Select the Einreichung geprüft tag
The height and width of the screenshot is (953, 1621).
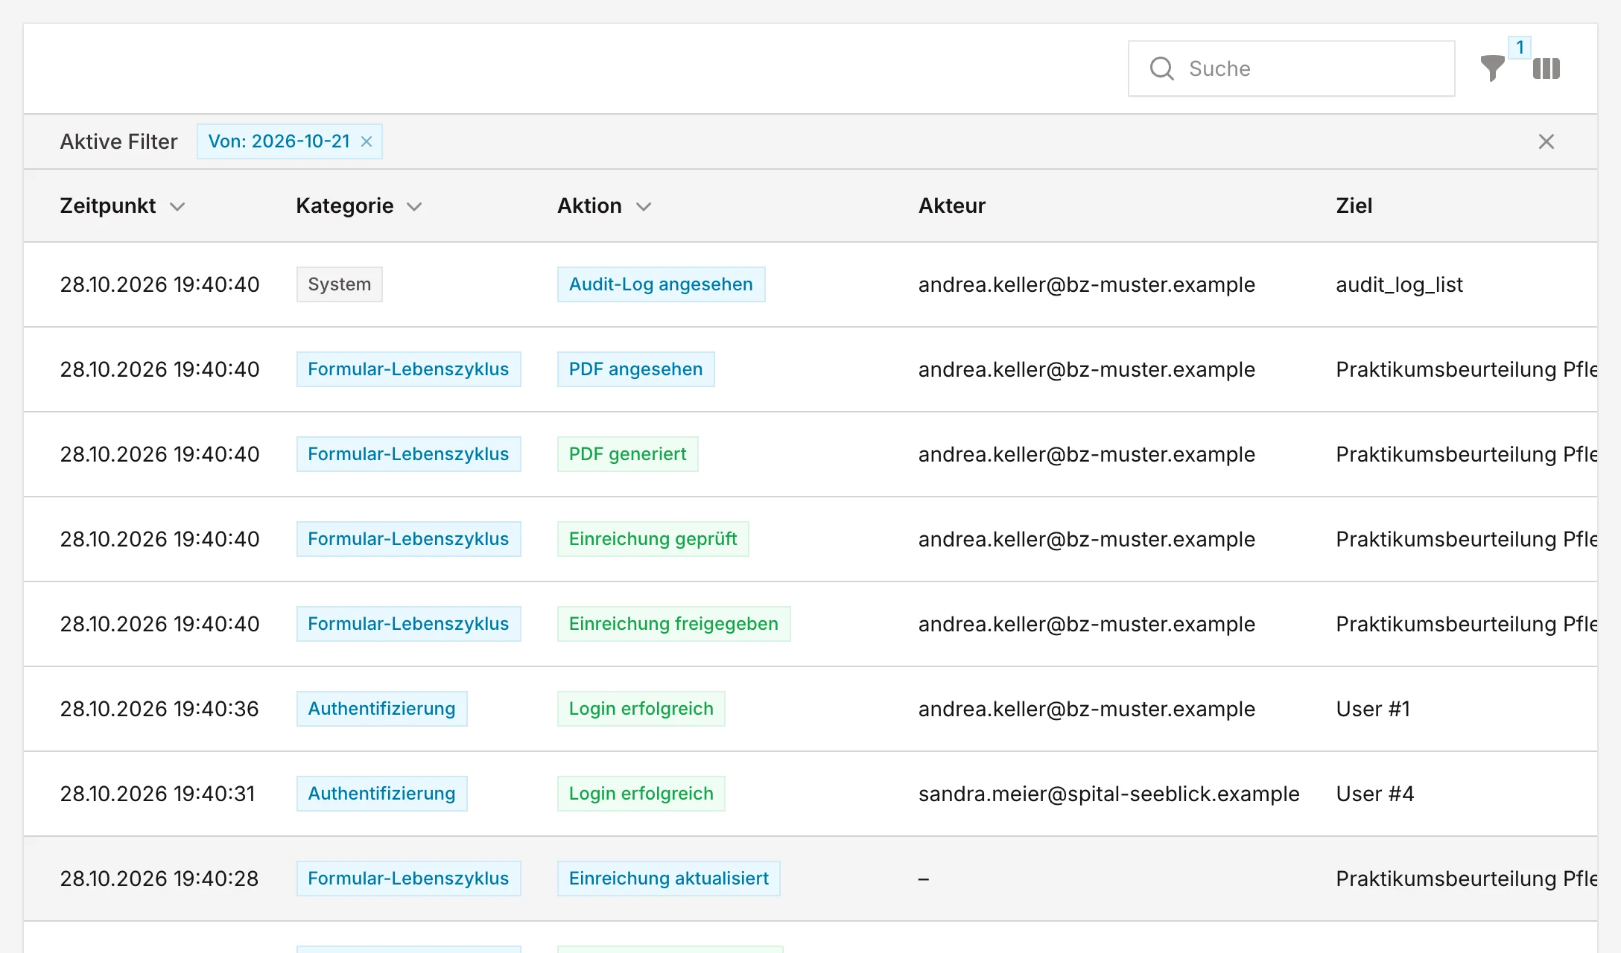653,539
